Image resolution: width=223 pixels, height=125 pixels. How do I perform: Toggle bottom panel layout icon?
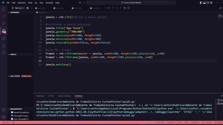[205, 3]
